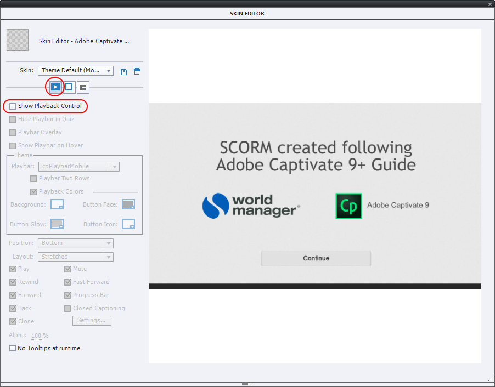Image resolution: width=495 pixels, height=387 pixels.
Task: Open the Background color swatch
Action: pos(57,204)
